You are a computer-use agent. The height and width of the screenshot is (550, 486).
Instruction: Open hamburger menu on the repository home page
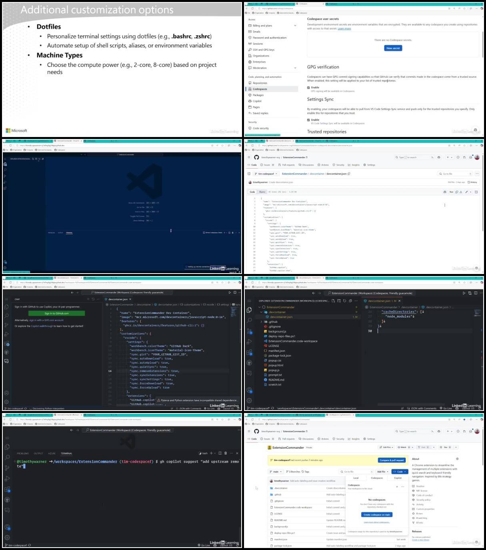point(248,431)
